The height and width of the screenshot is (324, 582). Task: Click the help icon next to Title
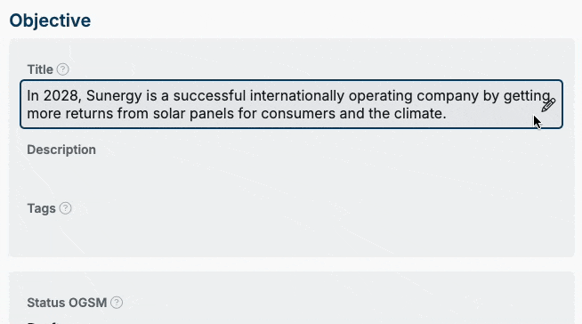(x=62, y=69)
